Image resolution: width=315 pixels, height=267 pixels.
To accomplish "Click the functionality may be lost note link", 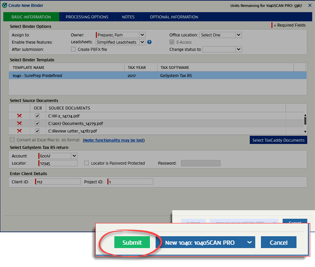I will [x=113, y=140].
